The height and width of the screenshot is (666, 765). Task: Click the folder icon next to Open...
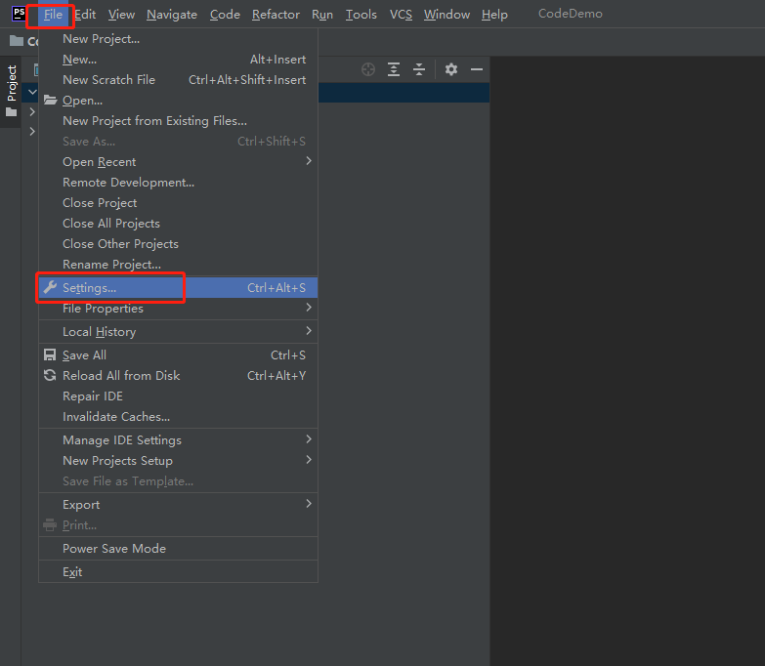pyautogui.click(x=50, y=101)
